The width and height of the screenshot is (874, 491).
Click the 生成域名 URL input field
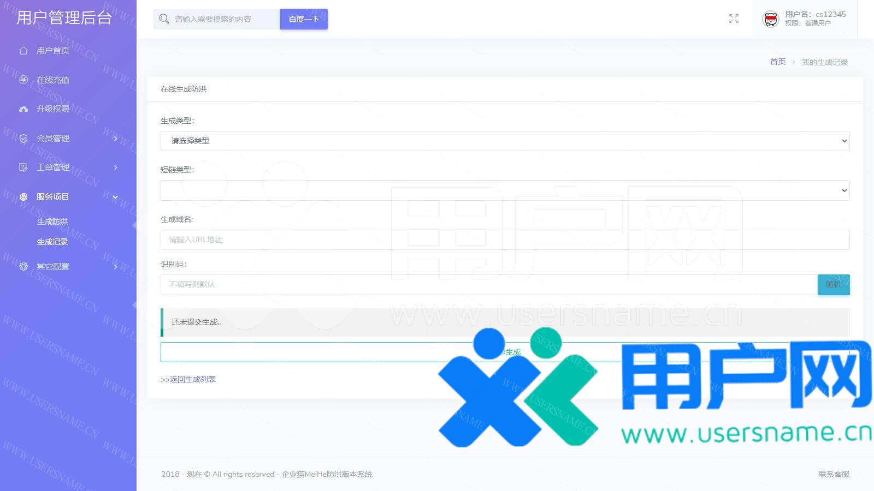505,239
